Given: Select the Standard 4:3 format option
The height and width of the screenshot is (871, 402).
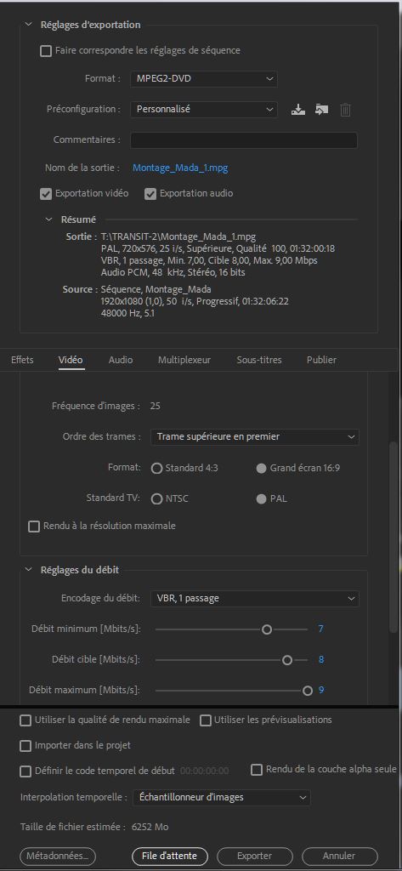Looking at the screenshot, I should point(156,469).
